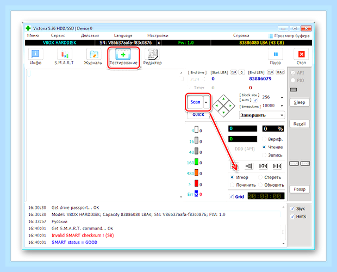Click the log panel scrollbar down arrow
This screenshot has width=337, height=272.
click(283, 243)
